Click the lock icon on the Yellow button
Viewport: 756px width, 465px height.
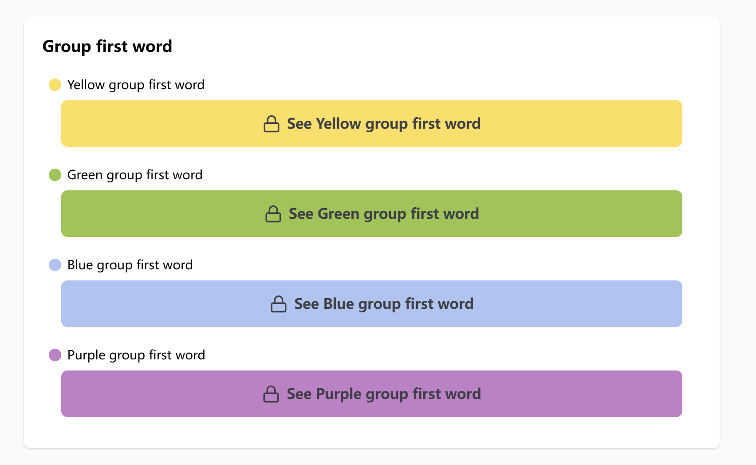(271, 124)
